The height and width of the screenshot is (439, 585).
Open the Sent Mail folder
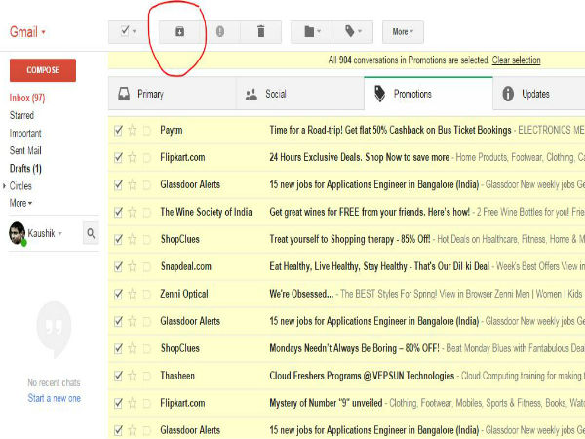pyautogui.click(x=25, y=151)
